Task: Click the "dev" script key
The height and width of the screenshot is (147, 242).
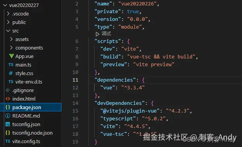Action: 108,49
